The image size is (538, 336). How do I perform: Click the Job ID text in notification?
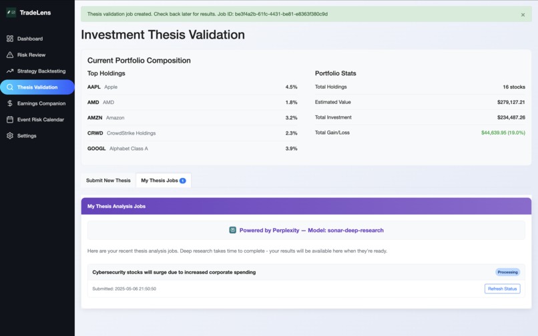tap(272, 14)
